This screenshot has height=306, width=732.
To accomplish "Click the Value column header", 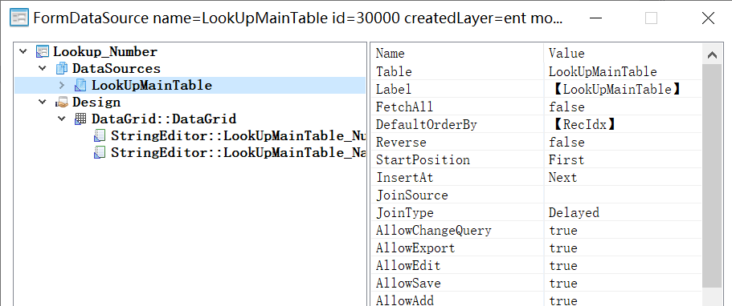I will click(566, 54).
